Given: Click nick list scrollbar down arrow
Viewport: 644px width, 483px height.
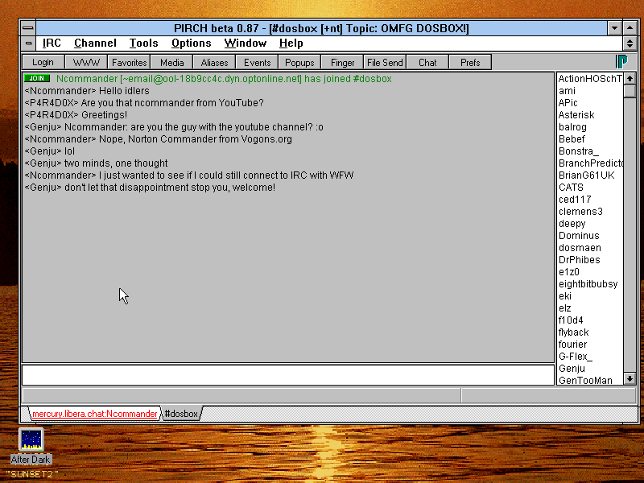Looking at the screenshot, I should [630, 378].
